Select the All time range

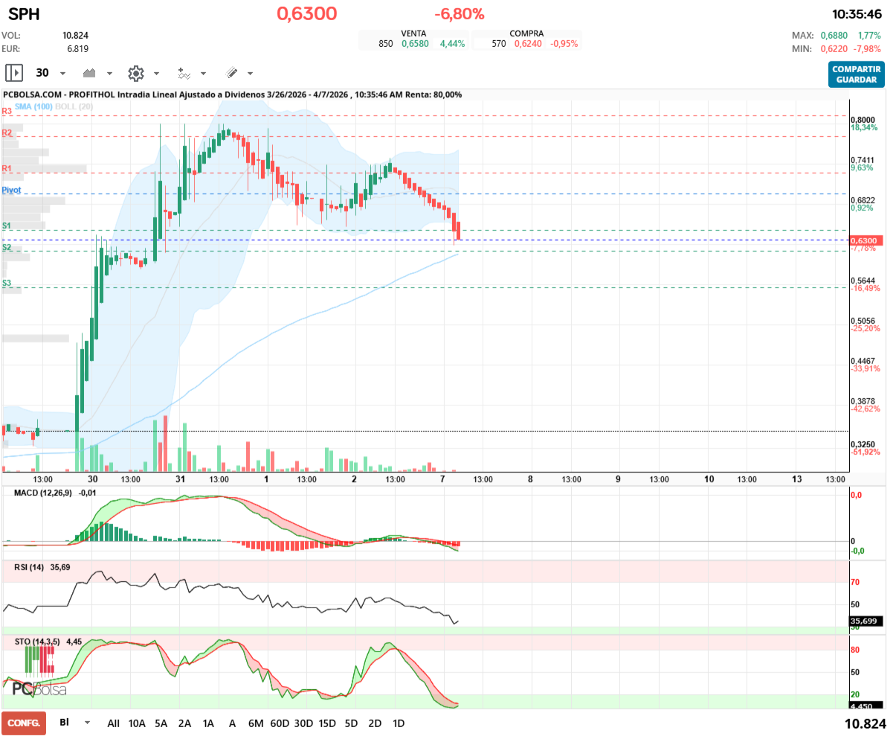tap(113, 723)
